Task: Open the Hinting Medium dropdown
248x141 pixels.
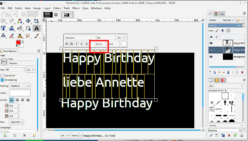Action: tap(20, 86)
